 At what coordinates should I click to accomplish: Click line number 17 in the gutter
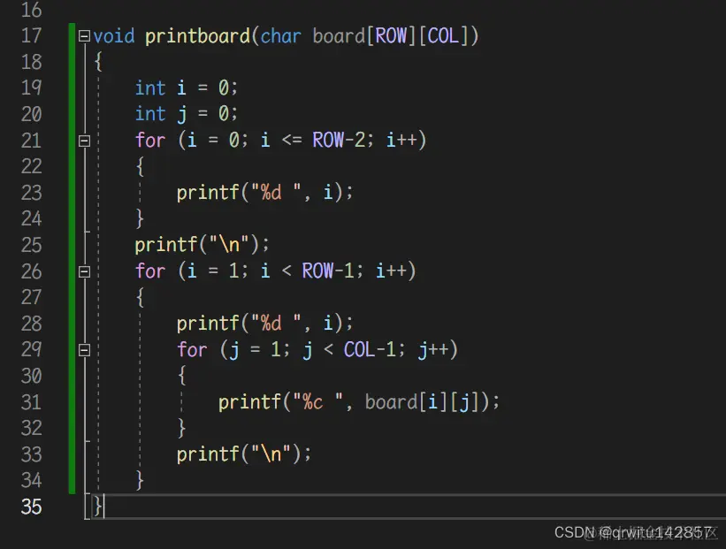tap(32, 36)
